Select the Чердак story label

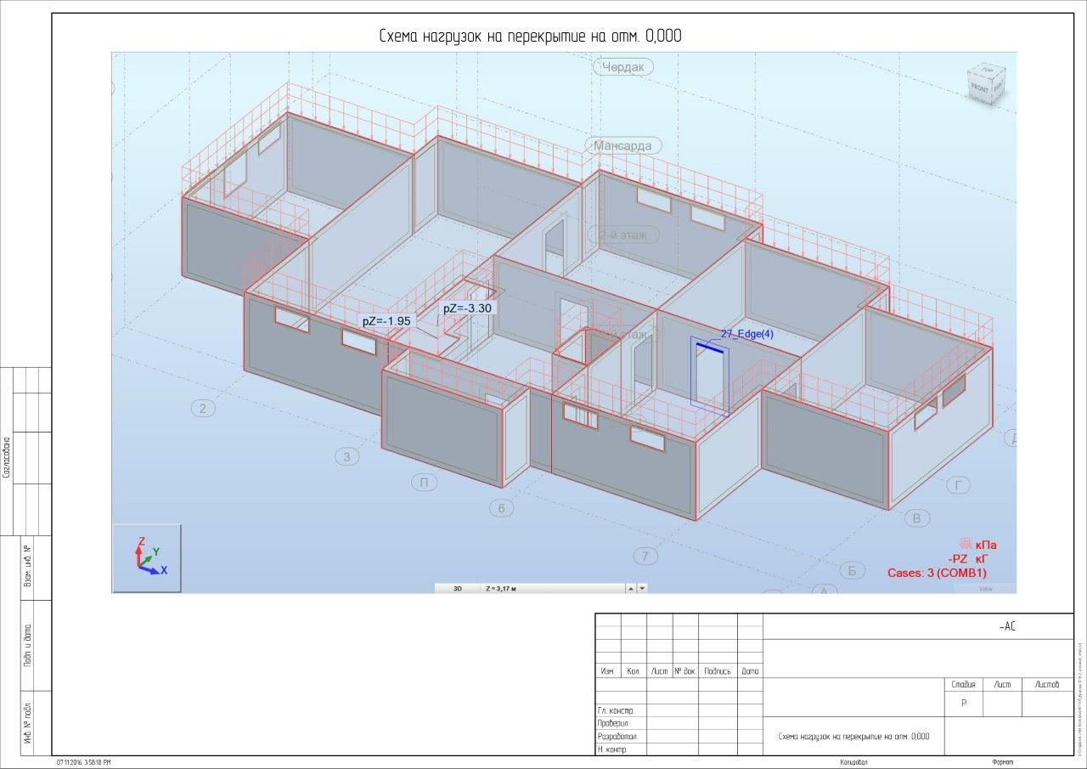point(623,67)
